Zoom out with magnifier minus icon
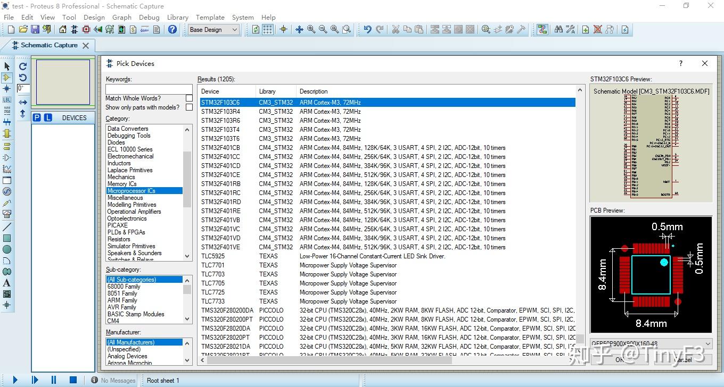Image resolution: width=724 pixels, height=387 pixels. click(323, 30)
